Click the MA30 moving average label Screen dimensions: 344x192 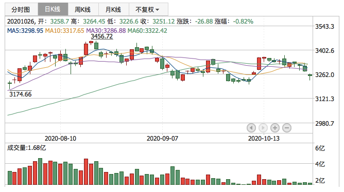(x=106, y=30)
